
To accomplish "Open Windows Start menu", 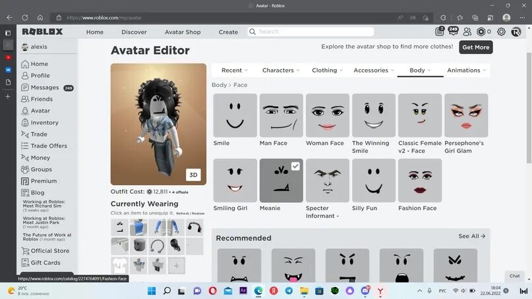I will (152, 291).
